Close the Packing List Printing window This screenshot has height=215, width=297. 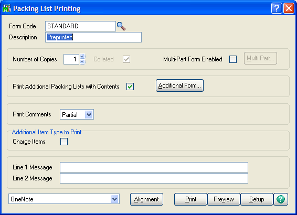tap(289, 8)
